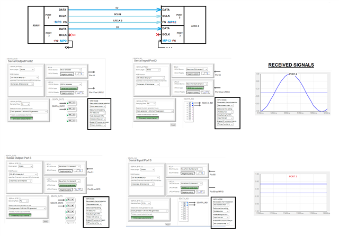Open LRCLK Source dropdown in Serial Input Port 2
The height and width of the screenshot is (236, 339).
click(197, 84)
